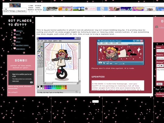This screenshot has height=123, width=164.
Task: Select the Pick Color eyedropper tool
Action: tap(39, 50)
